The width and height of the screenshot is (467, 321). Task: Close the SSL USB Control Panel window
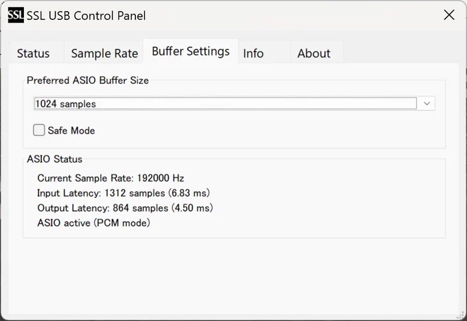point(449,15)
